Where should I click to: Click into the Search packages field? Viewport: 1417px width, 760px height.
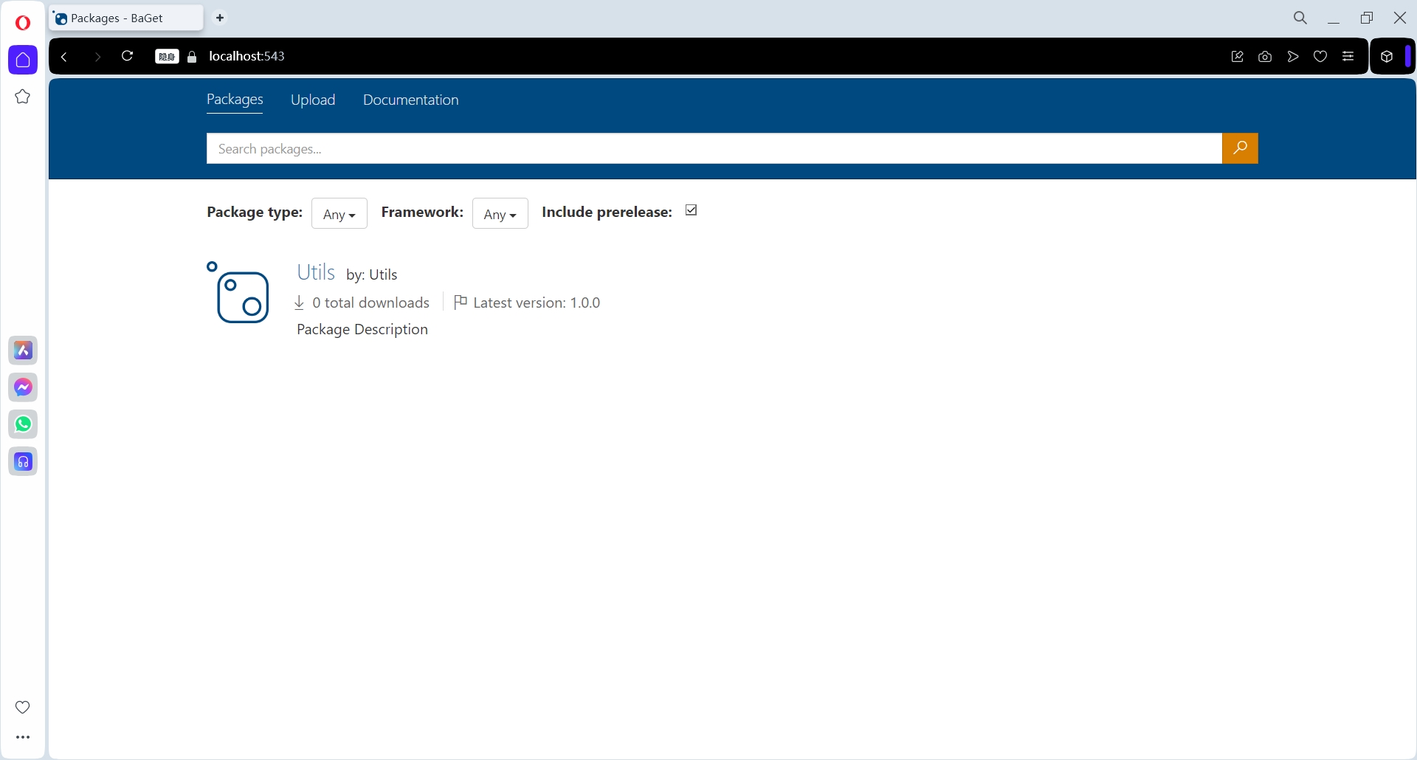[x=714, y=148]
